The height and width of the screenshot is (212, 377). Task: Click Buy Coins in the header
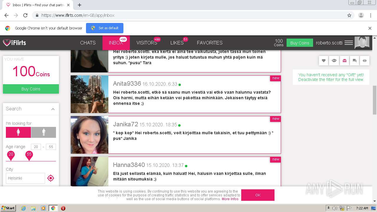click(300, 43)
